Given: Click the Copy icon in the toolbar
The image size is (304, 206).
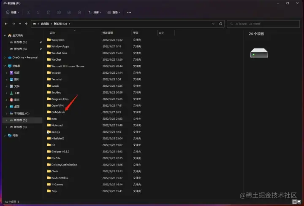Looking at the screenshot, I should pos(38,12).
